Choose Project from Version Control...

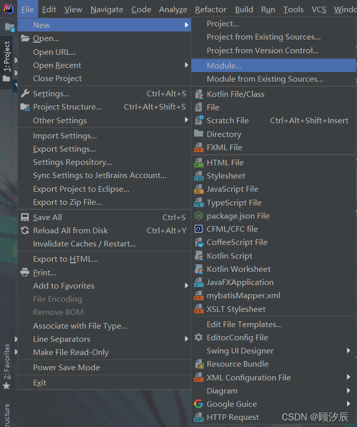[274, 50]
